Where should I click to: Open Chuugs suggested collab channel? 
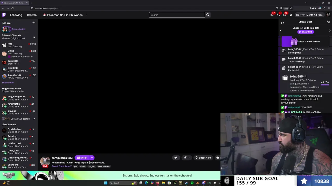point(19,112)
